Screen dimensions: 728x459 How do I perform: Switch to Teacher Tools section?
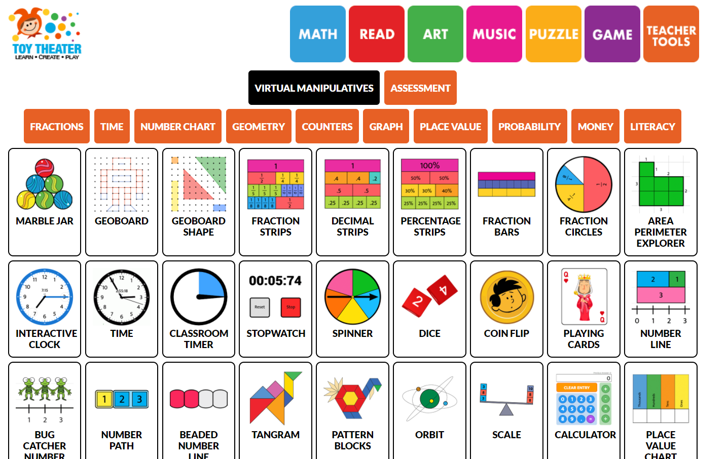pos(671,34)
